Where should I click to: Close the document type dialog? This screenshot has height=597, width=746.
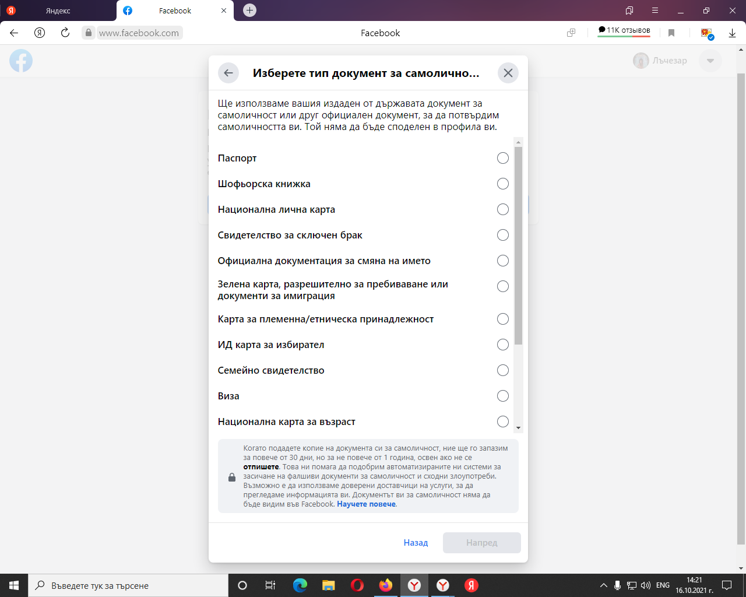coord(508,73)
